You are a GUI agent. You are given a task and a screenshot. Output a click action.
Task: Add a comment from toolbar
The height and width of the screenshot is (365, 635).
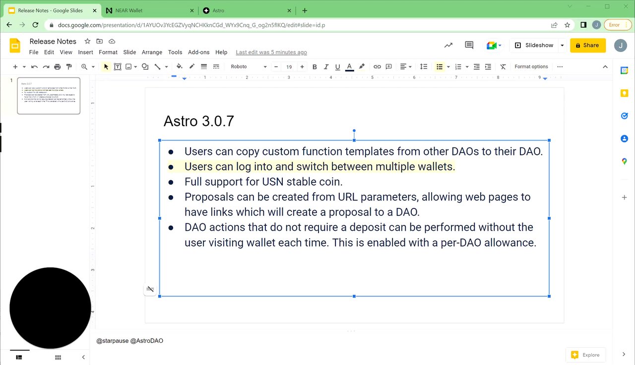389,66
